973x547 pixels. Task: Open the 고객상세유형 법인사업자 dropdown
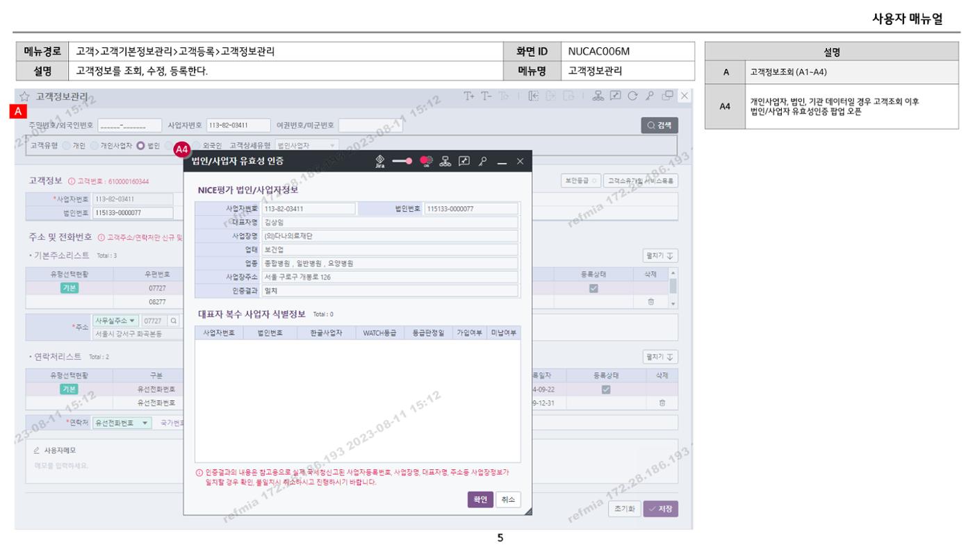306,146
